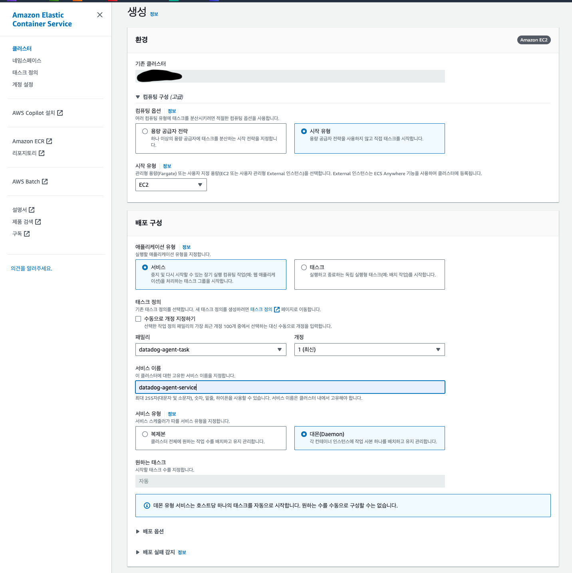Click external-link icon after 태스크 정의 link
This screenshot has width=572, height=573.
pyautogui.click(x=277, y=309)
